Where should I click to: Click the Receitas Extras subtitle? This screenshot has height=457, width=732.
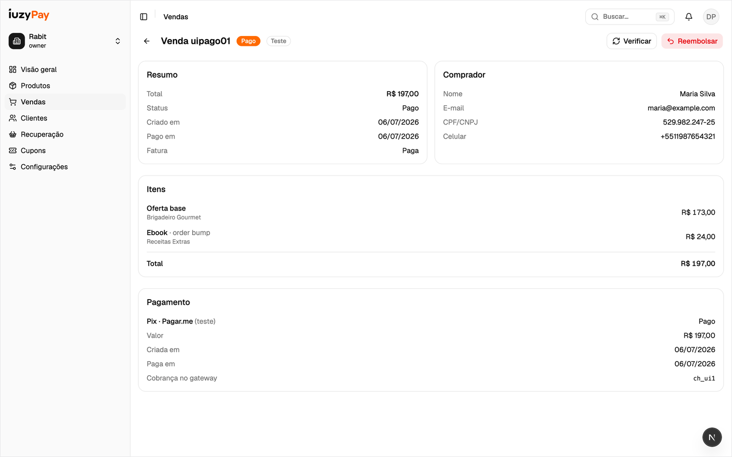[168, 242]
